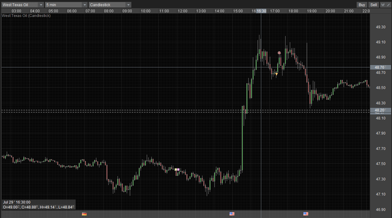The width and height of the screenshot is (392, 218).
Task: Click the round pink trade marker
Action: click(x=279, y=53)
